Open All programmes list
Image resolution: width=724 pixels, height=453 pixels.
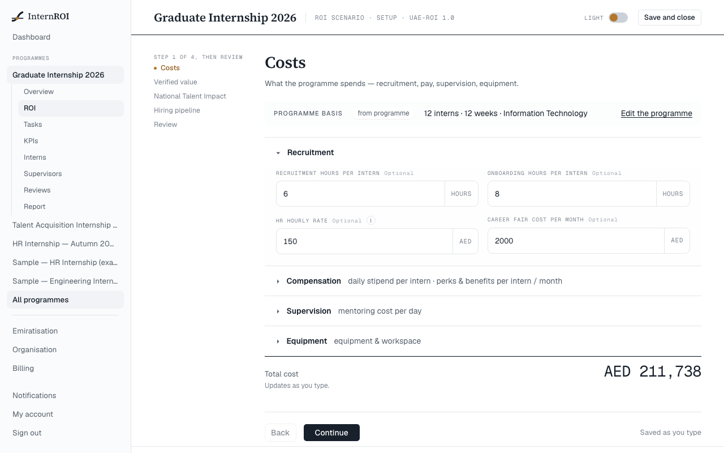coord(65,300)
